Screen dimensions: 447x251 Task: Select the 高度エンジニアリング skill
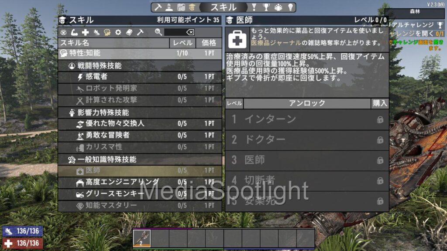140,182
